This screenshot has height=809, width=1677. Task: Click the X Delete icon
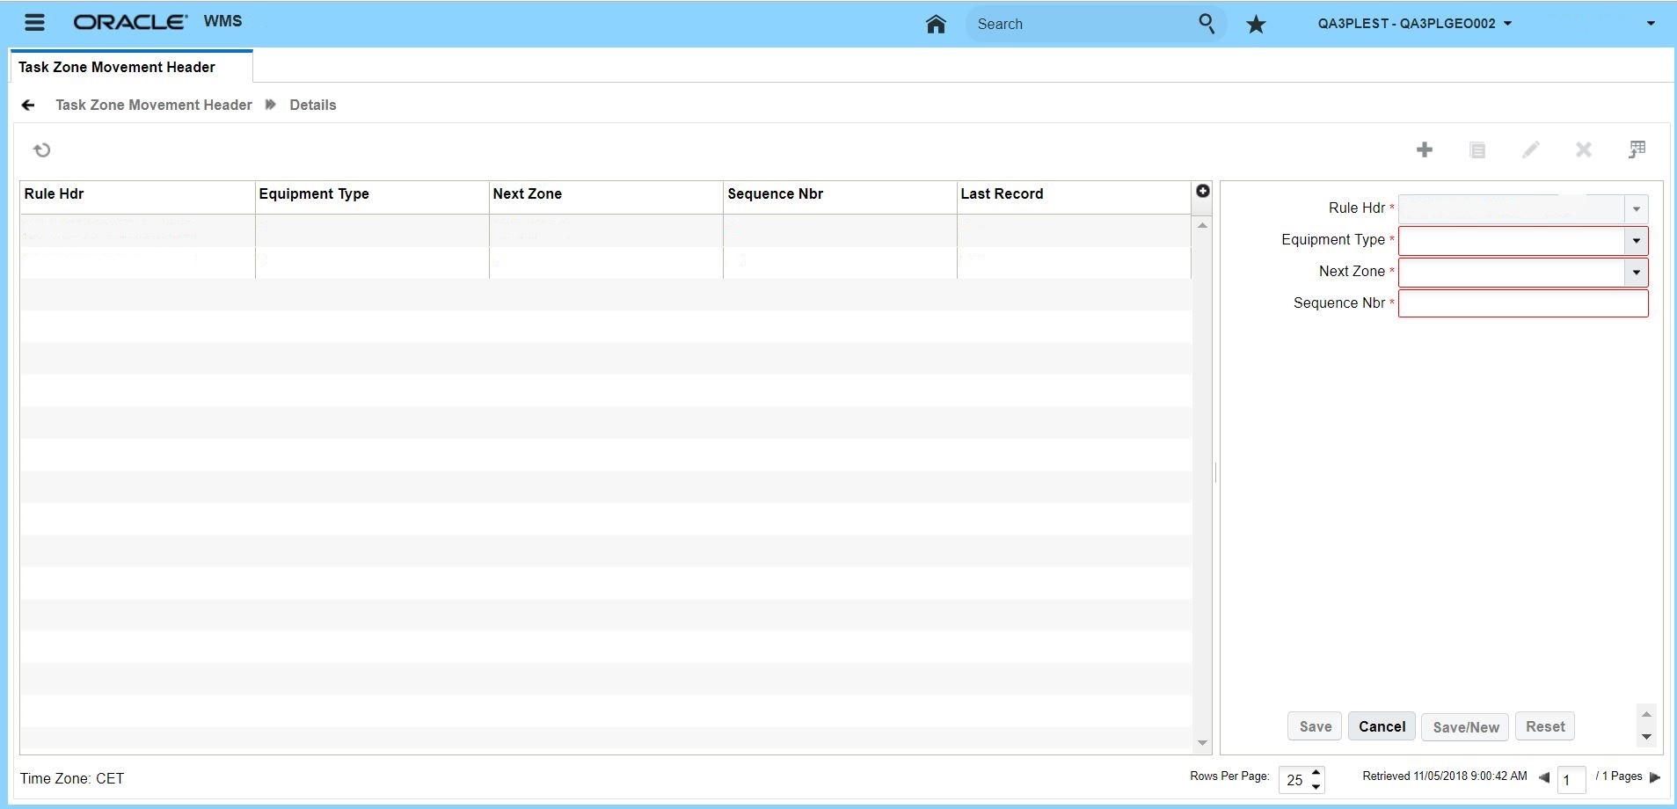(1584, 150)
